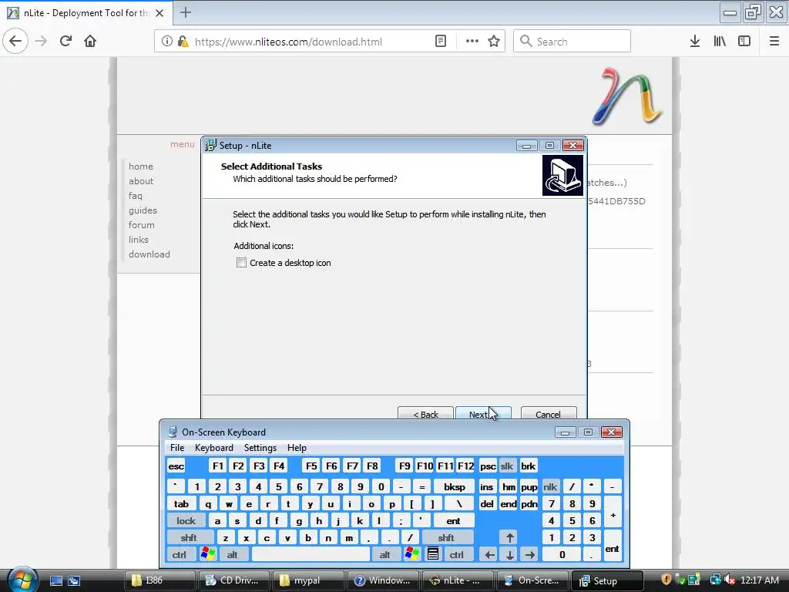The width and height of the screenshot is (789, 592).
Task: Open the forum link in site menu
Action: pos(142,224)
